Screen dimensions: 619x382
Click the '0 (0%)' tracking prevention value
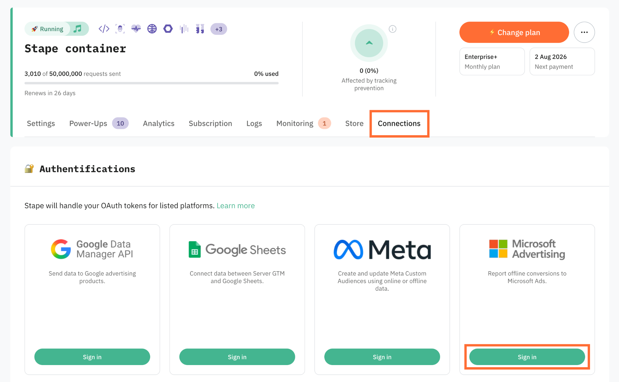click(369, 70)
